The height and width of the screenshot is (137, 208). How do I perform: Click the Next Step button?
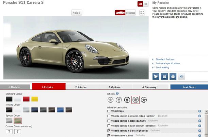(189, 87)
